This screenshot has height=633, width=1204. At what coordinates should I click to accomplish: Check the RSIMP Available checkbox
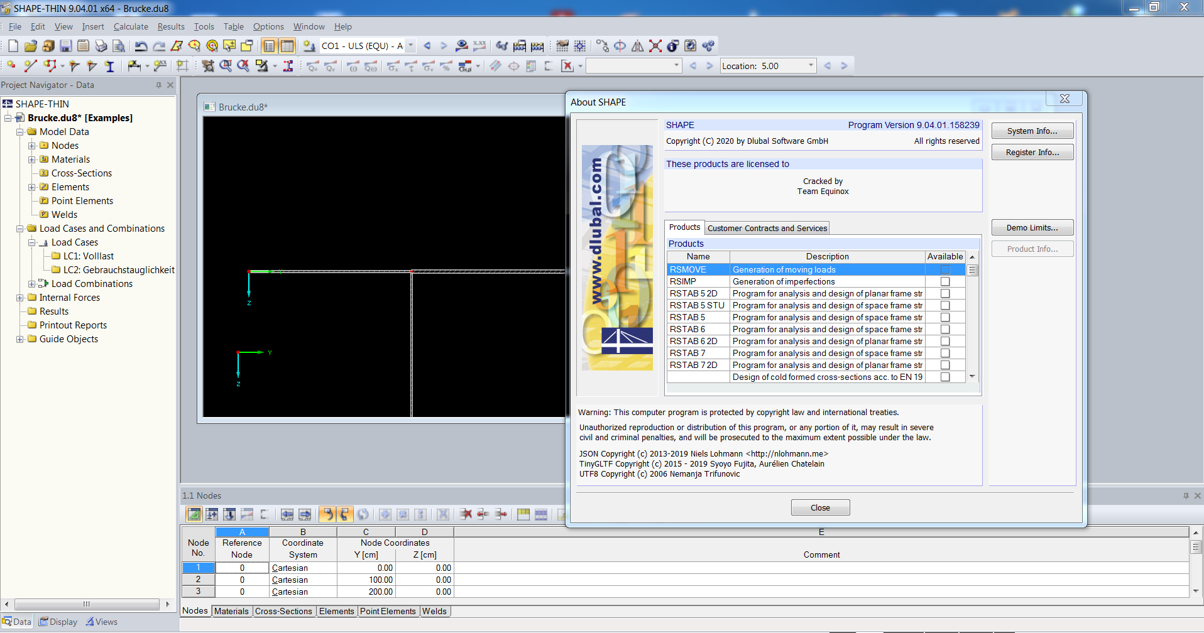point(944,281)
